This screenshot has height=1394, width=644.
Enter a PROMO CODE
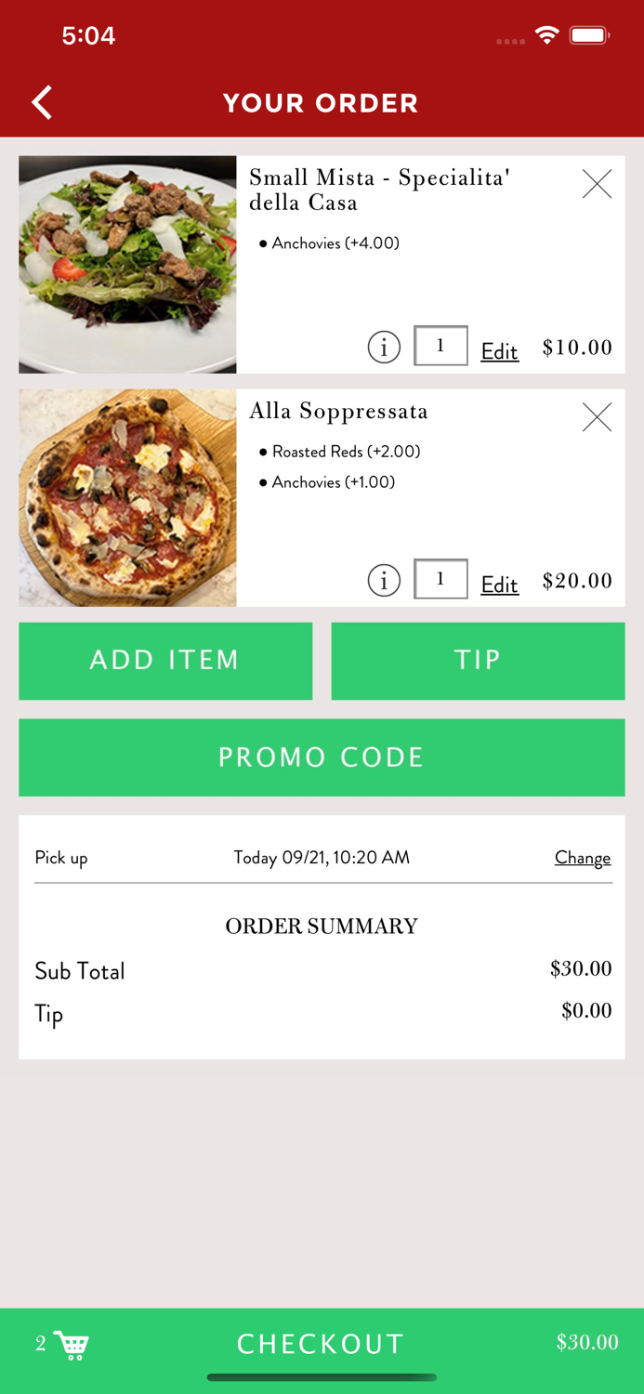(322, 757)
